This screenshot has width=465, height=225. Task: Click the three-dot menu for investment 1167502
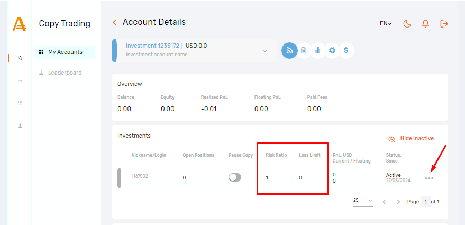pyautogui.click(x=429, y=178)
